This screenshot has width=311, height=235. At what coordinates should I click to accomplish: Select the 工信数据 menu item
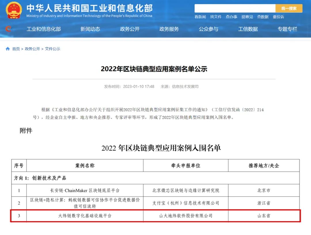tap(248, 29)
